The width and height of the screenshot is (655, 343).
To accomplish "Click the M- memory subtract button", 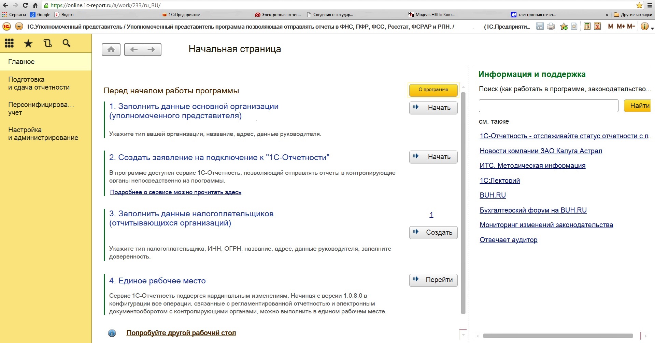I will coord(631,26).
